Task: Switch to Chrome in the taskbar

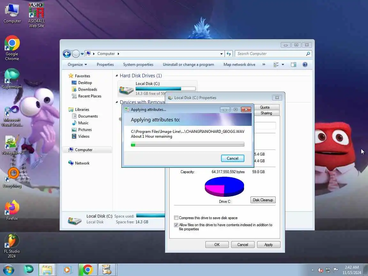Action: (88, 270)
